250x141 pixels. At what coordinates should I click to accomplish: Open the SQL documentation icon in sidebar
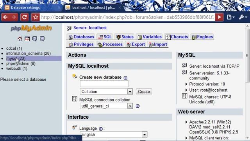[x=42, y=39]
